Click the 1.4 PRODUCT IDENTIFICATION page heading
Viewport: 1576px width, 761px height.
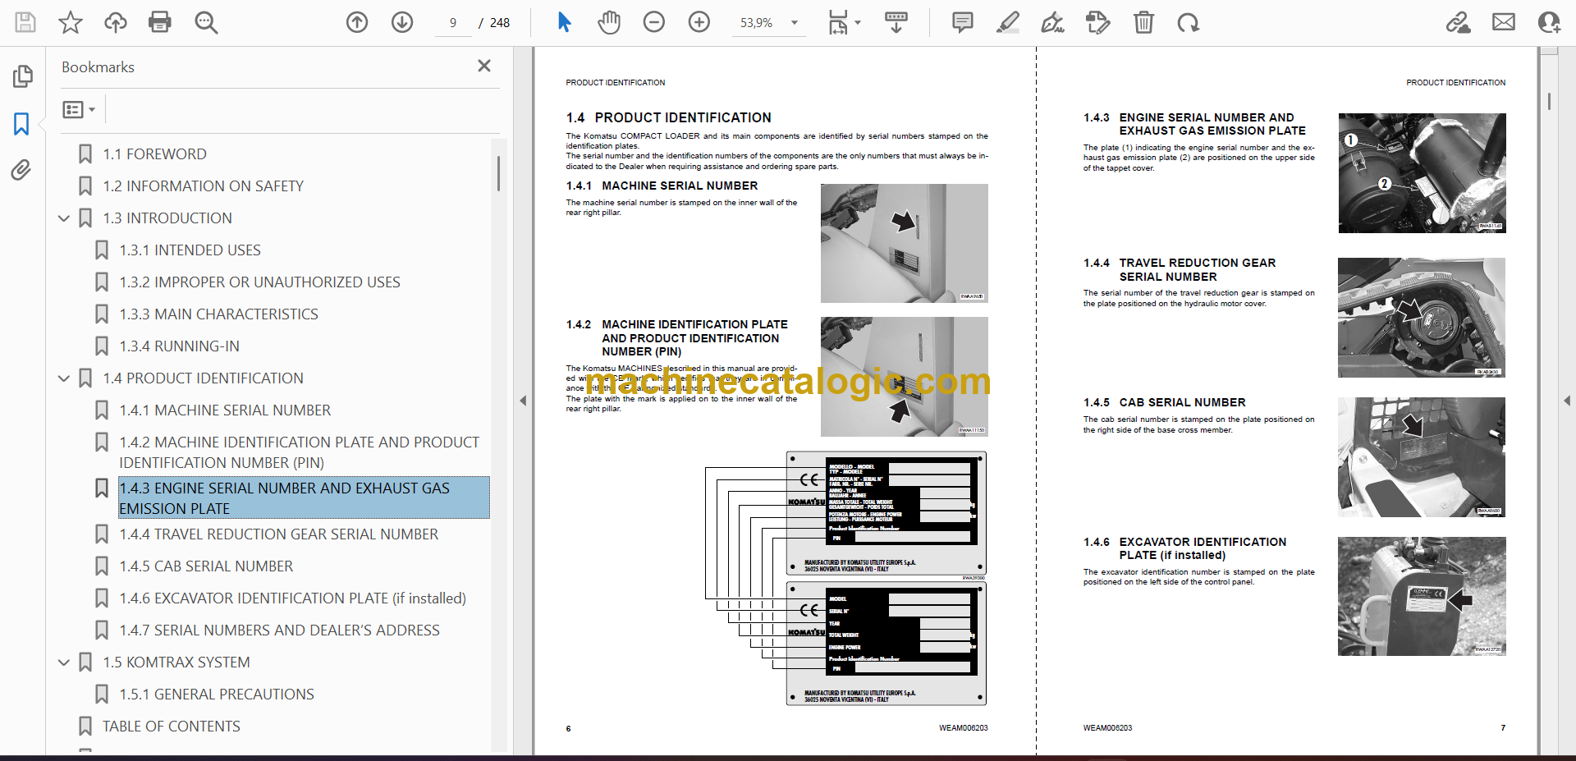[x=668, y=118]
